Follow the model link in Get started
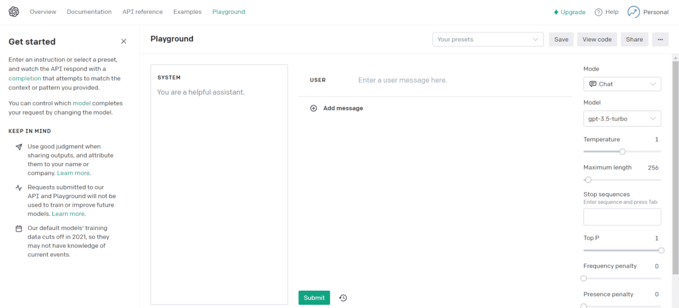679x308 pixels. point(82,103)
